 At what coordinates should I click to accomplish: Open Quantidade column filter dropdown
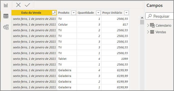click(x=98, y=13)
